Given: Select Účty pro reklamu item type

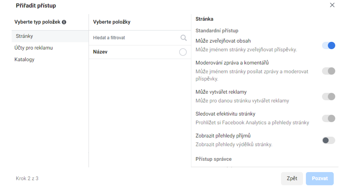Looking at the screenshot, I should coord(34,48).
